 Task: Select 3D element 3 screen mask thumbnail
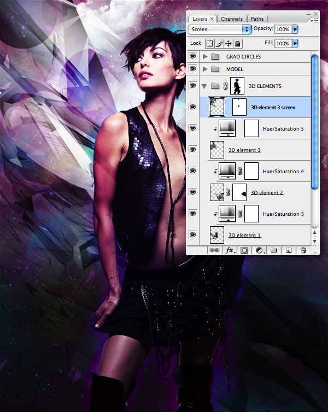(239, 107)
